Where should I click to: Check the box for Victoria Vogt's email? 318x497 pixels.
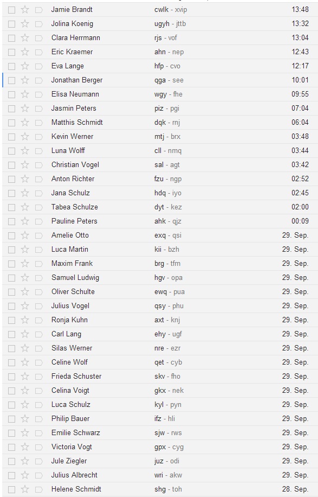click(12, 447)
